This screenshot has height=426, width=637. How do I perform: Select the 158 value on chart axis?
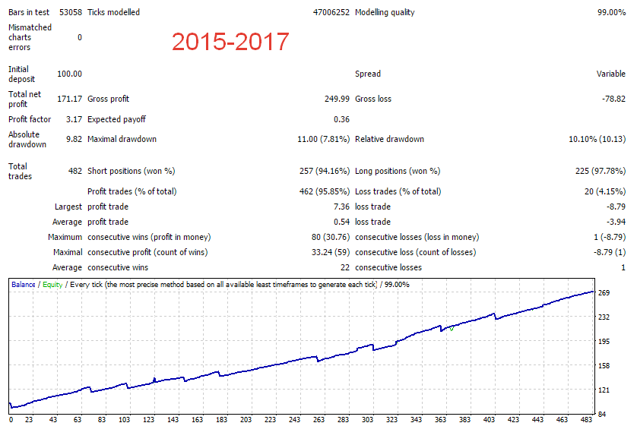604,366
